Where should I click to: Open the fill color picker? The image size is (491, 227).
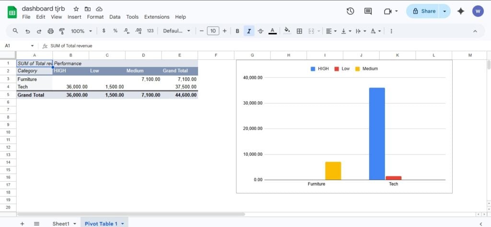[x=287, y=31]
